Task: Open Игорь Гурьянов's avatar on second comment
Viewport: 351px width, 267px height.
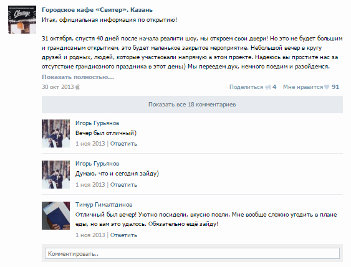Action: (55, 174)
